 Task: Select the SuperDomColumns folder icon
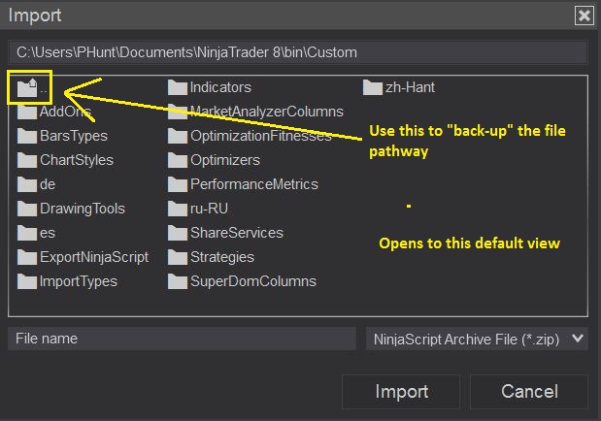tap(177, 281)
